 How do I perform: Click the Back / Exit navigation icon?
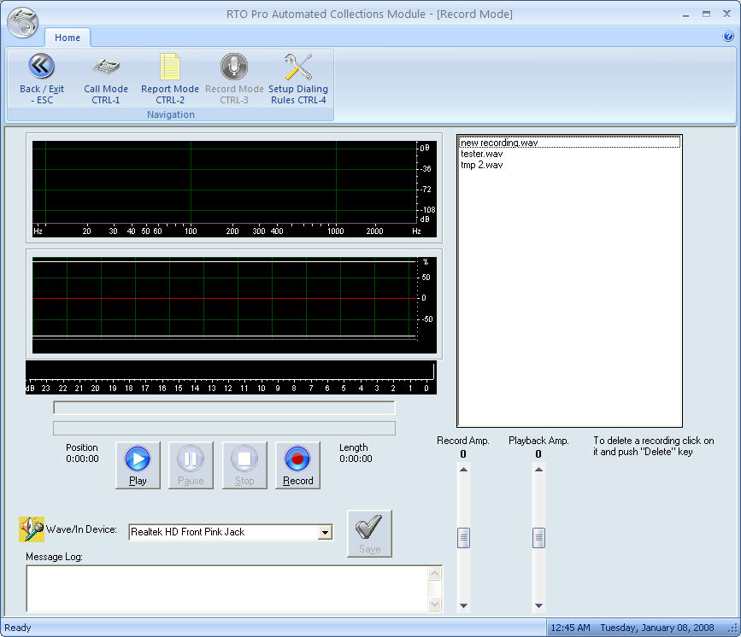pyautogui.click(x=41, y=67)
